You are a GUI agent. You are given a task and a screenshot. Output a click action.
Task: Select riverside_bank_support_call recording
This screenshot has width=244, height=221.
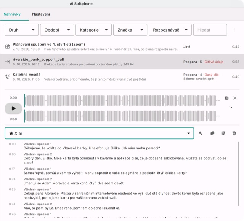coord(122,62)
